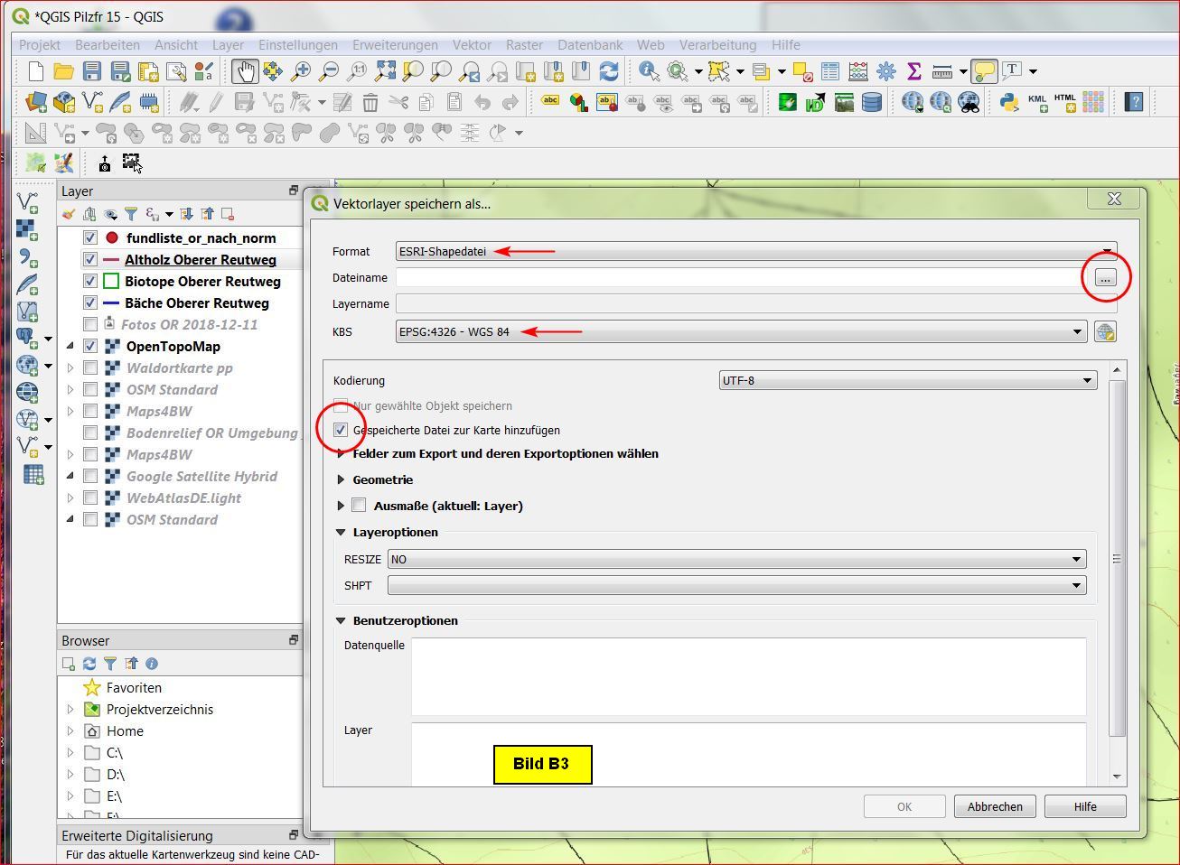
Task: Open the Vektor menu
Action: [472, 44]
